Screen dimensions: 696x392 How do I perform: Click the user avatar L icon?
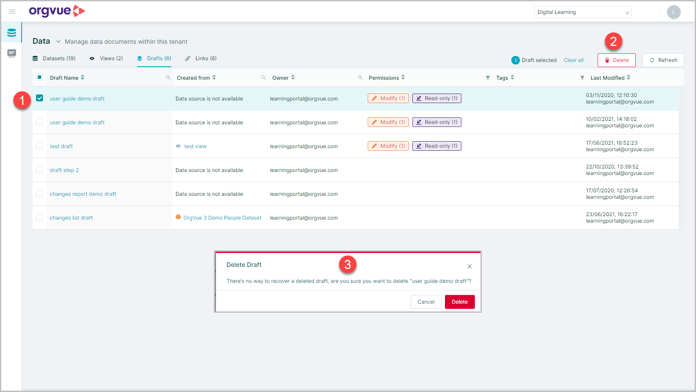673,12
